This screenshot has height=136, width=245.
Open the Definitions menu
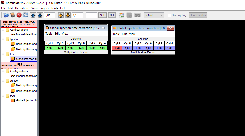[22, 8]
